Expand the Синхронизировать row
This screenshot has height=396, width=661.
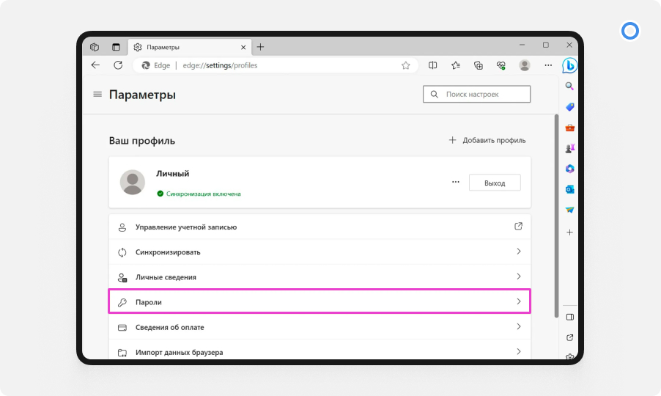320,252
